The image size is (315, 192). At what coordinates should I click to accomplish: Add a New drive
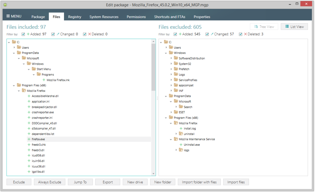point(135,182)
